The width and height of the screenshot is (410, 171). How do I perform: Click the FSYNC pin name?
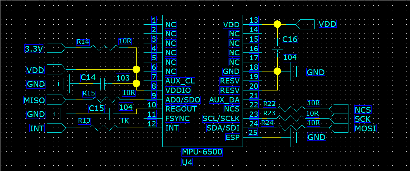178,119
